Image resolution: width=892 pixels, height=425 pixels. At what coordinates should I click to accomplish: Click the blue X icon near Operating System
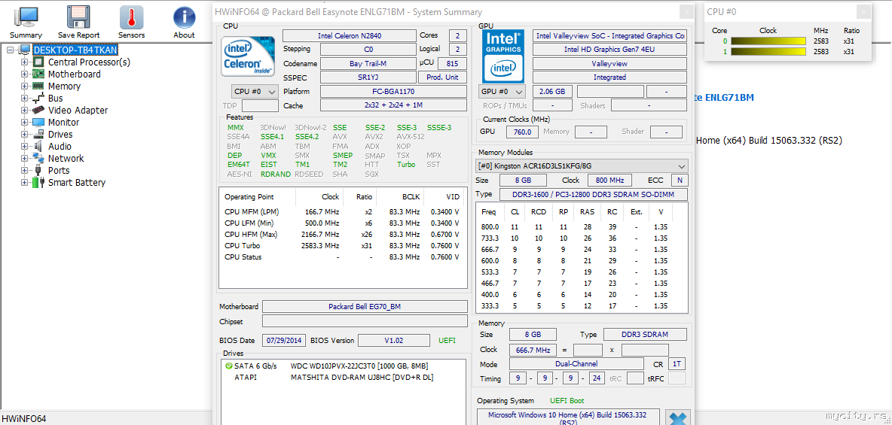click(678, 418)
